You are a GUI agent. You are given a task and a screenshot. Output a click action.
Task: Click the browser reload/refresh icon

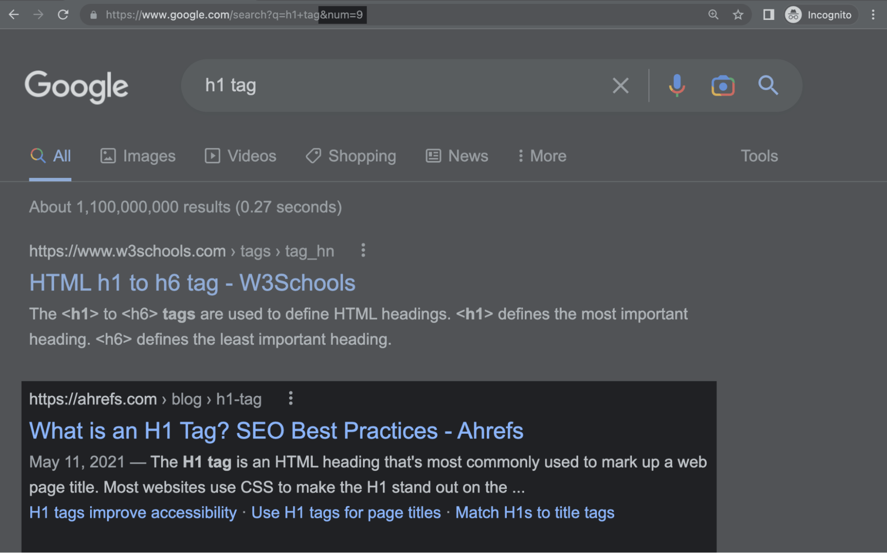[x=62, y=14]
